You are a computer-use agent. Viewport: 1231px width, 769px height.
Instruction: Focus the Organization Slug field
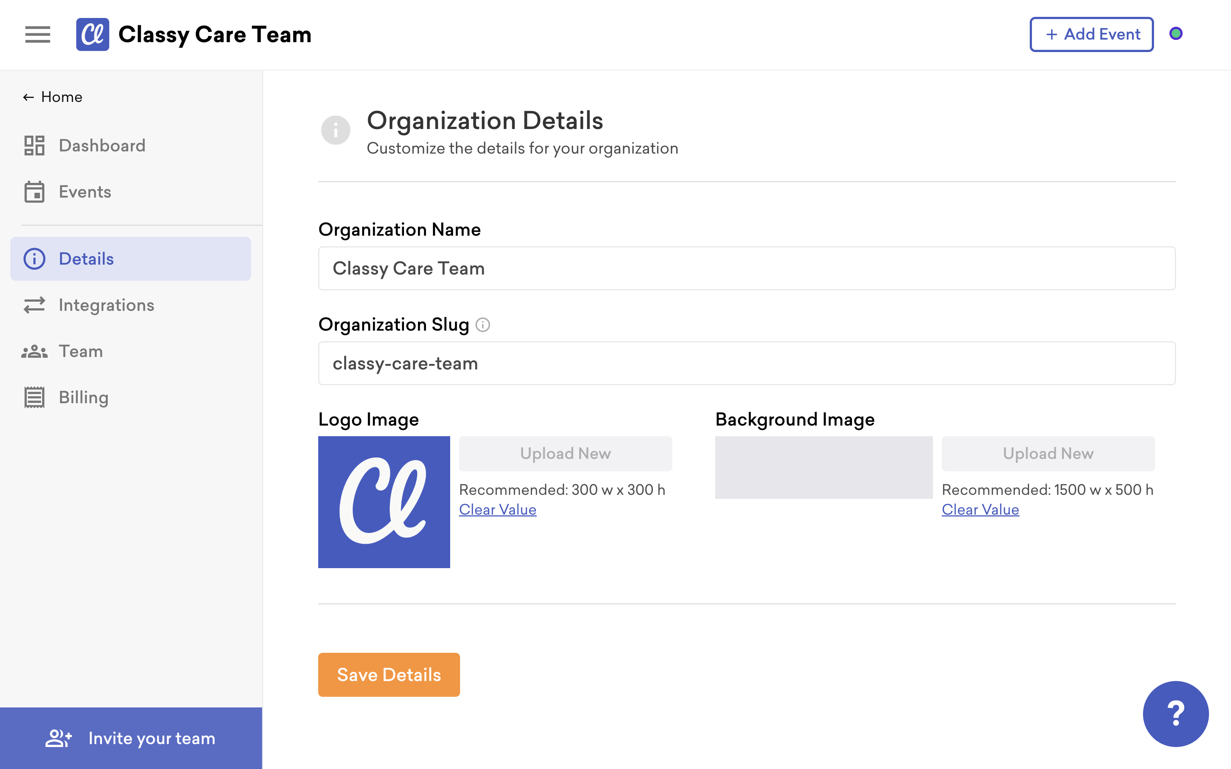coord(747,363)
